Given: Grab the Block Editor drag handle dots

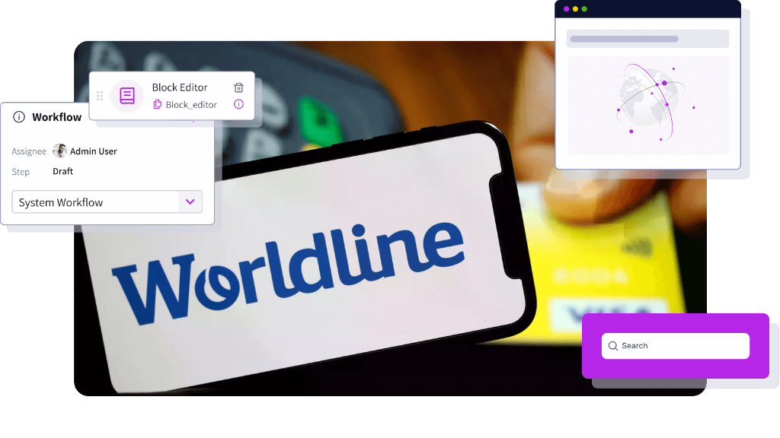Looking at the screenshot, I should (x=100, y=96).
